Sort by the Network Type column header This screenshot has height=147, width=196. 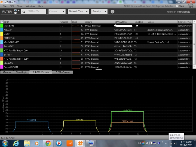(185, 22)
